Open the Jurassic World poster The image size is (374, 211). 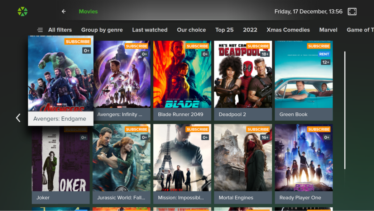tap(122, 157)
